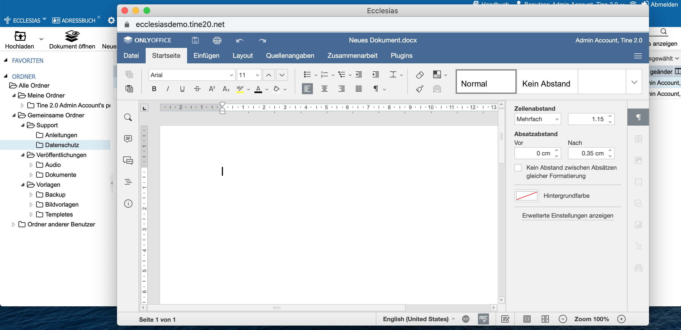Redo the last action
The width and height of the screenshot is (681, 330).
[x=262, y=40]
